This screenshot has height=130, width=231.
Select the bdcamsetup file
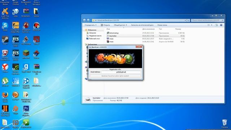point(114,33)
